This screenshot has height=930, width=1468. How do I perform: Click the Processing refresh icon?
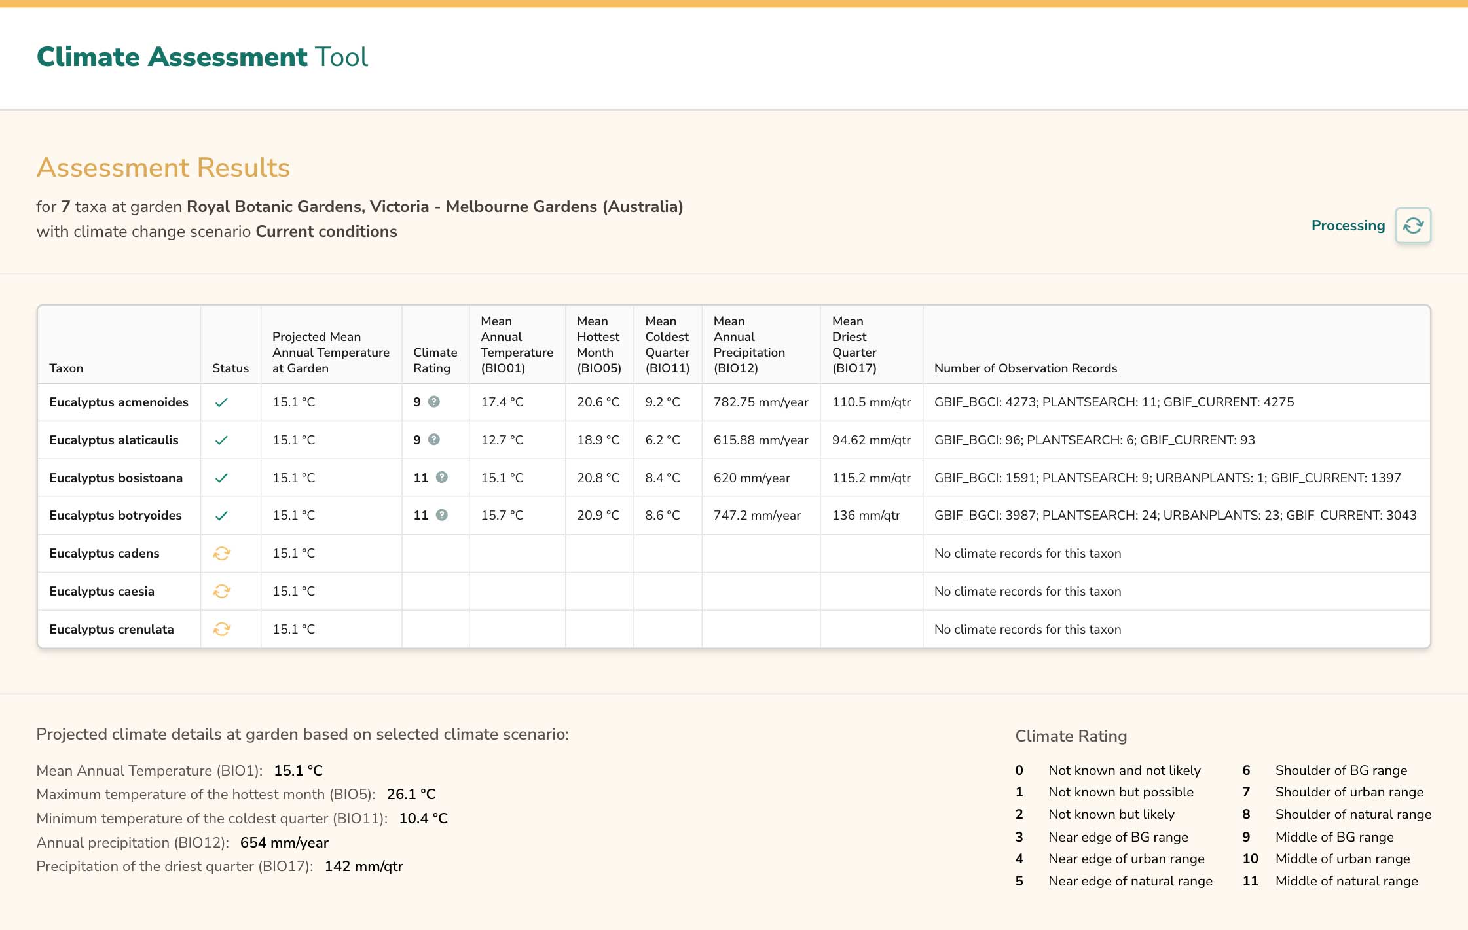click(x=1413, y=225)
